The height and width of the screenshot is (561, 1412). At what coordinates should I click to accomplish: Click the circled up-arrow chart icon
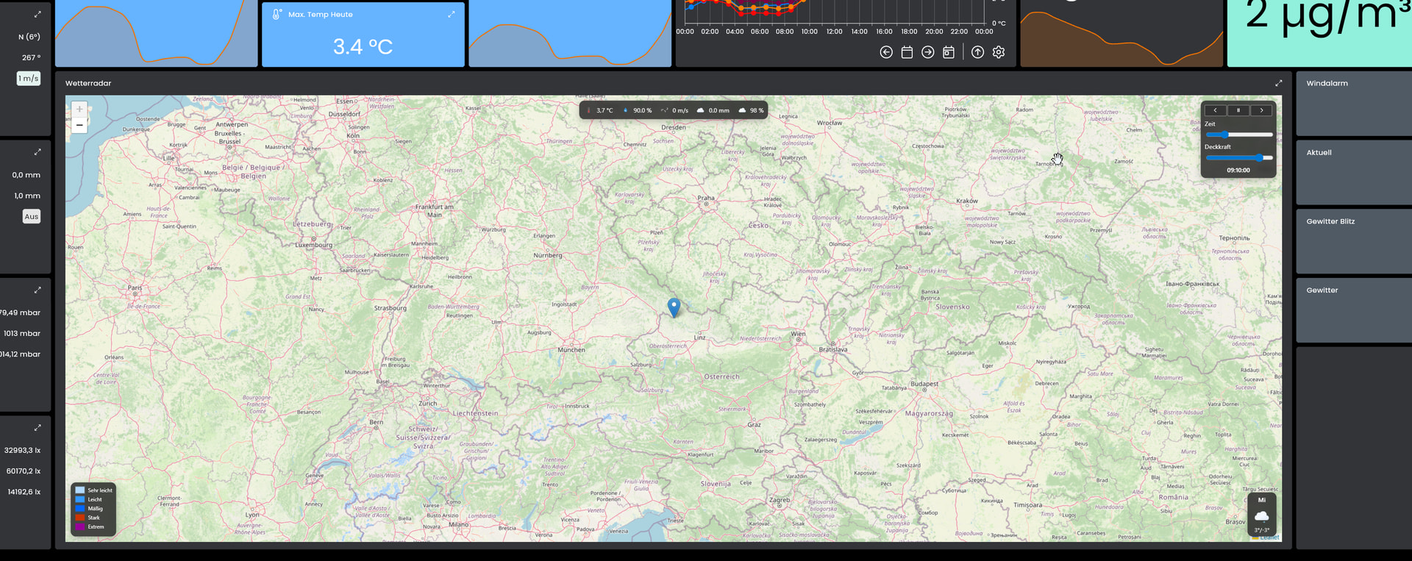coord(977,52)
